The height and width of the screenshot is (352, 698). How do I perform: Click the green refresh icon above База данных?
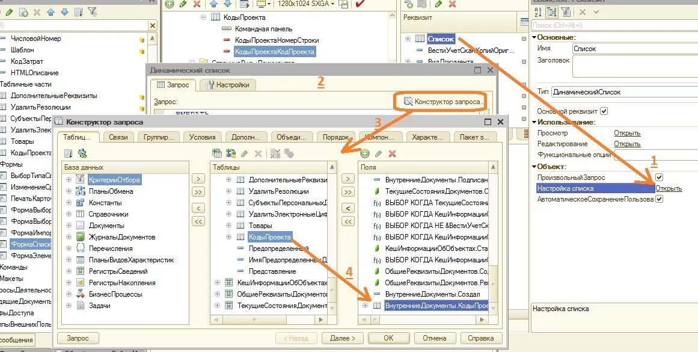[82, 153]
